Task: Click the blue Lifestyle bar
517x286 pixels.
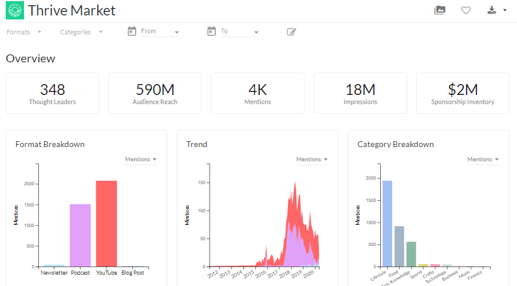Action: (388, 224)
